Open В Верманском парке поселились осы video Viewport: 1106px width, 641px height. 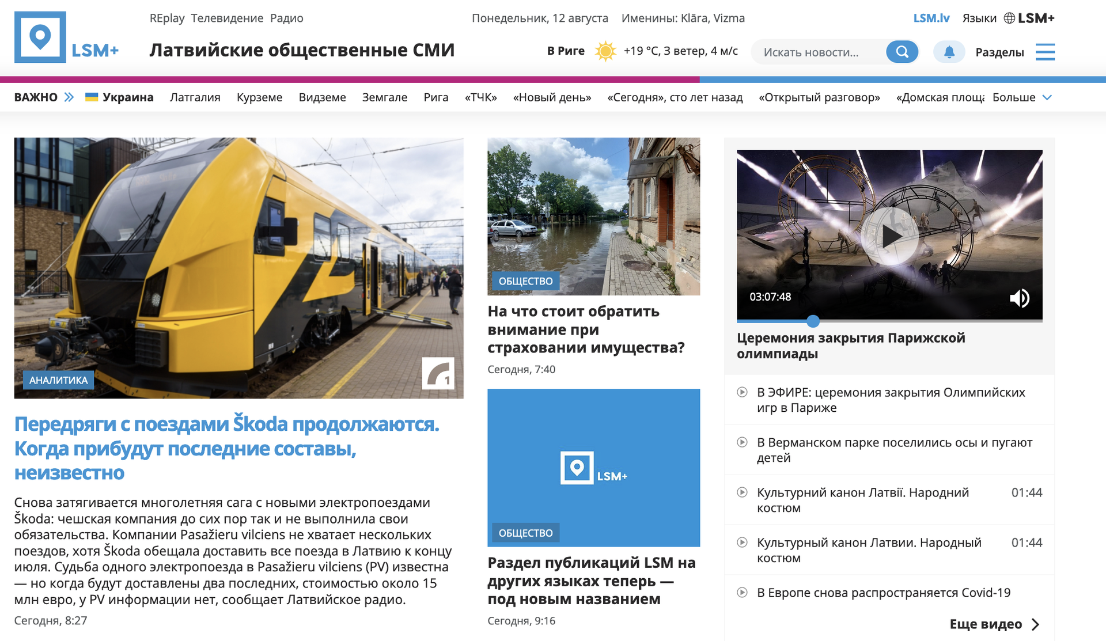pos(895,450)
